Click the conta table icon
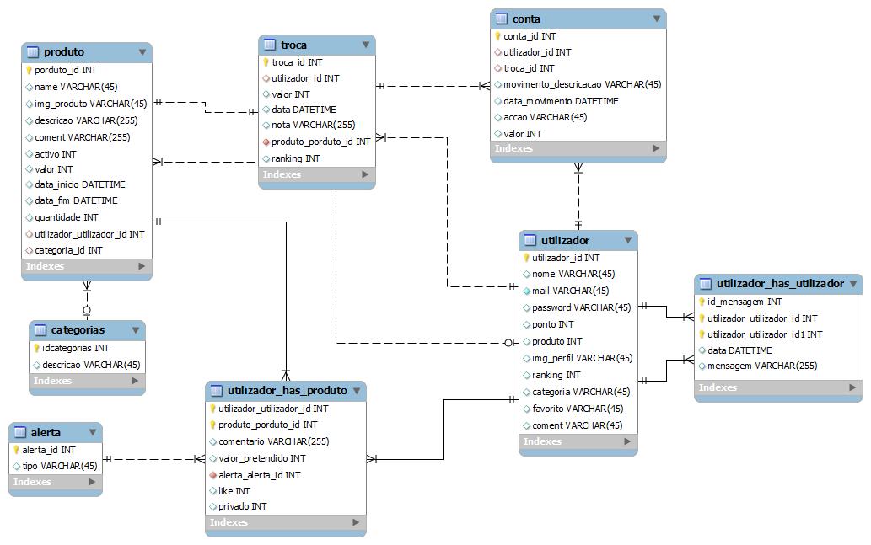The height and width of the screenshot is (545, 871). point(502,19)
